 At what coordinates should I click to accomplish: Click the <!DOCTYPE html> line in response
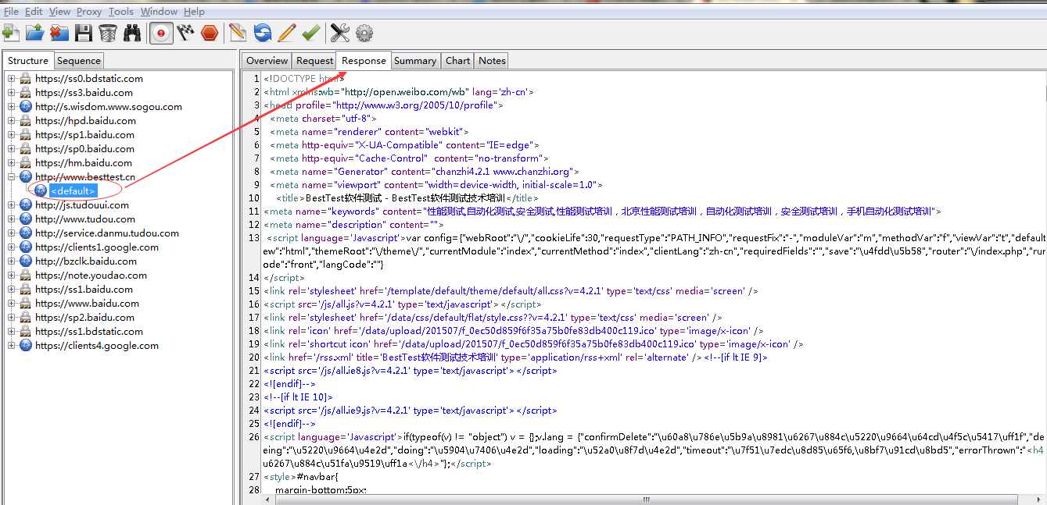(303, 79)
